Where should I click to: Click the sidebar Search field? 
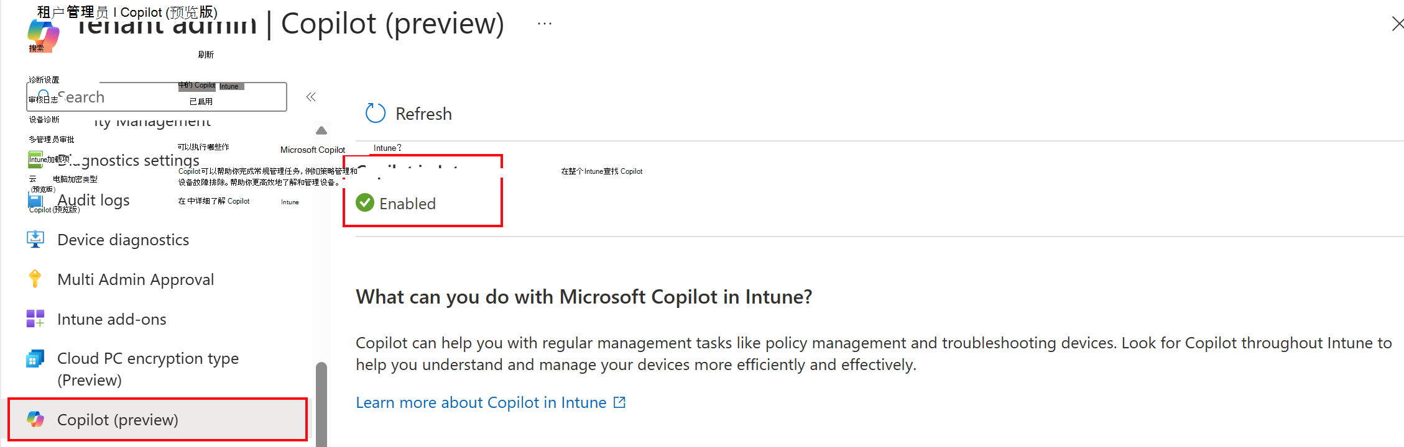pos(157,97)
